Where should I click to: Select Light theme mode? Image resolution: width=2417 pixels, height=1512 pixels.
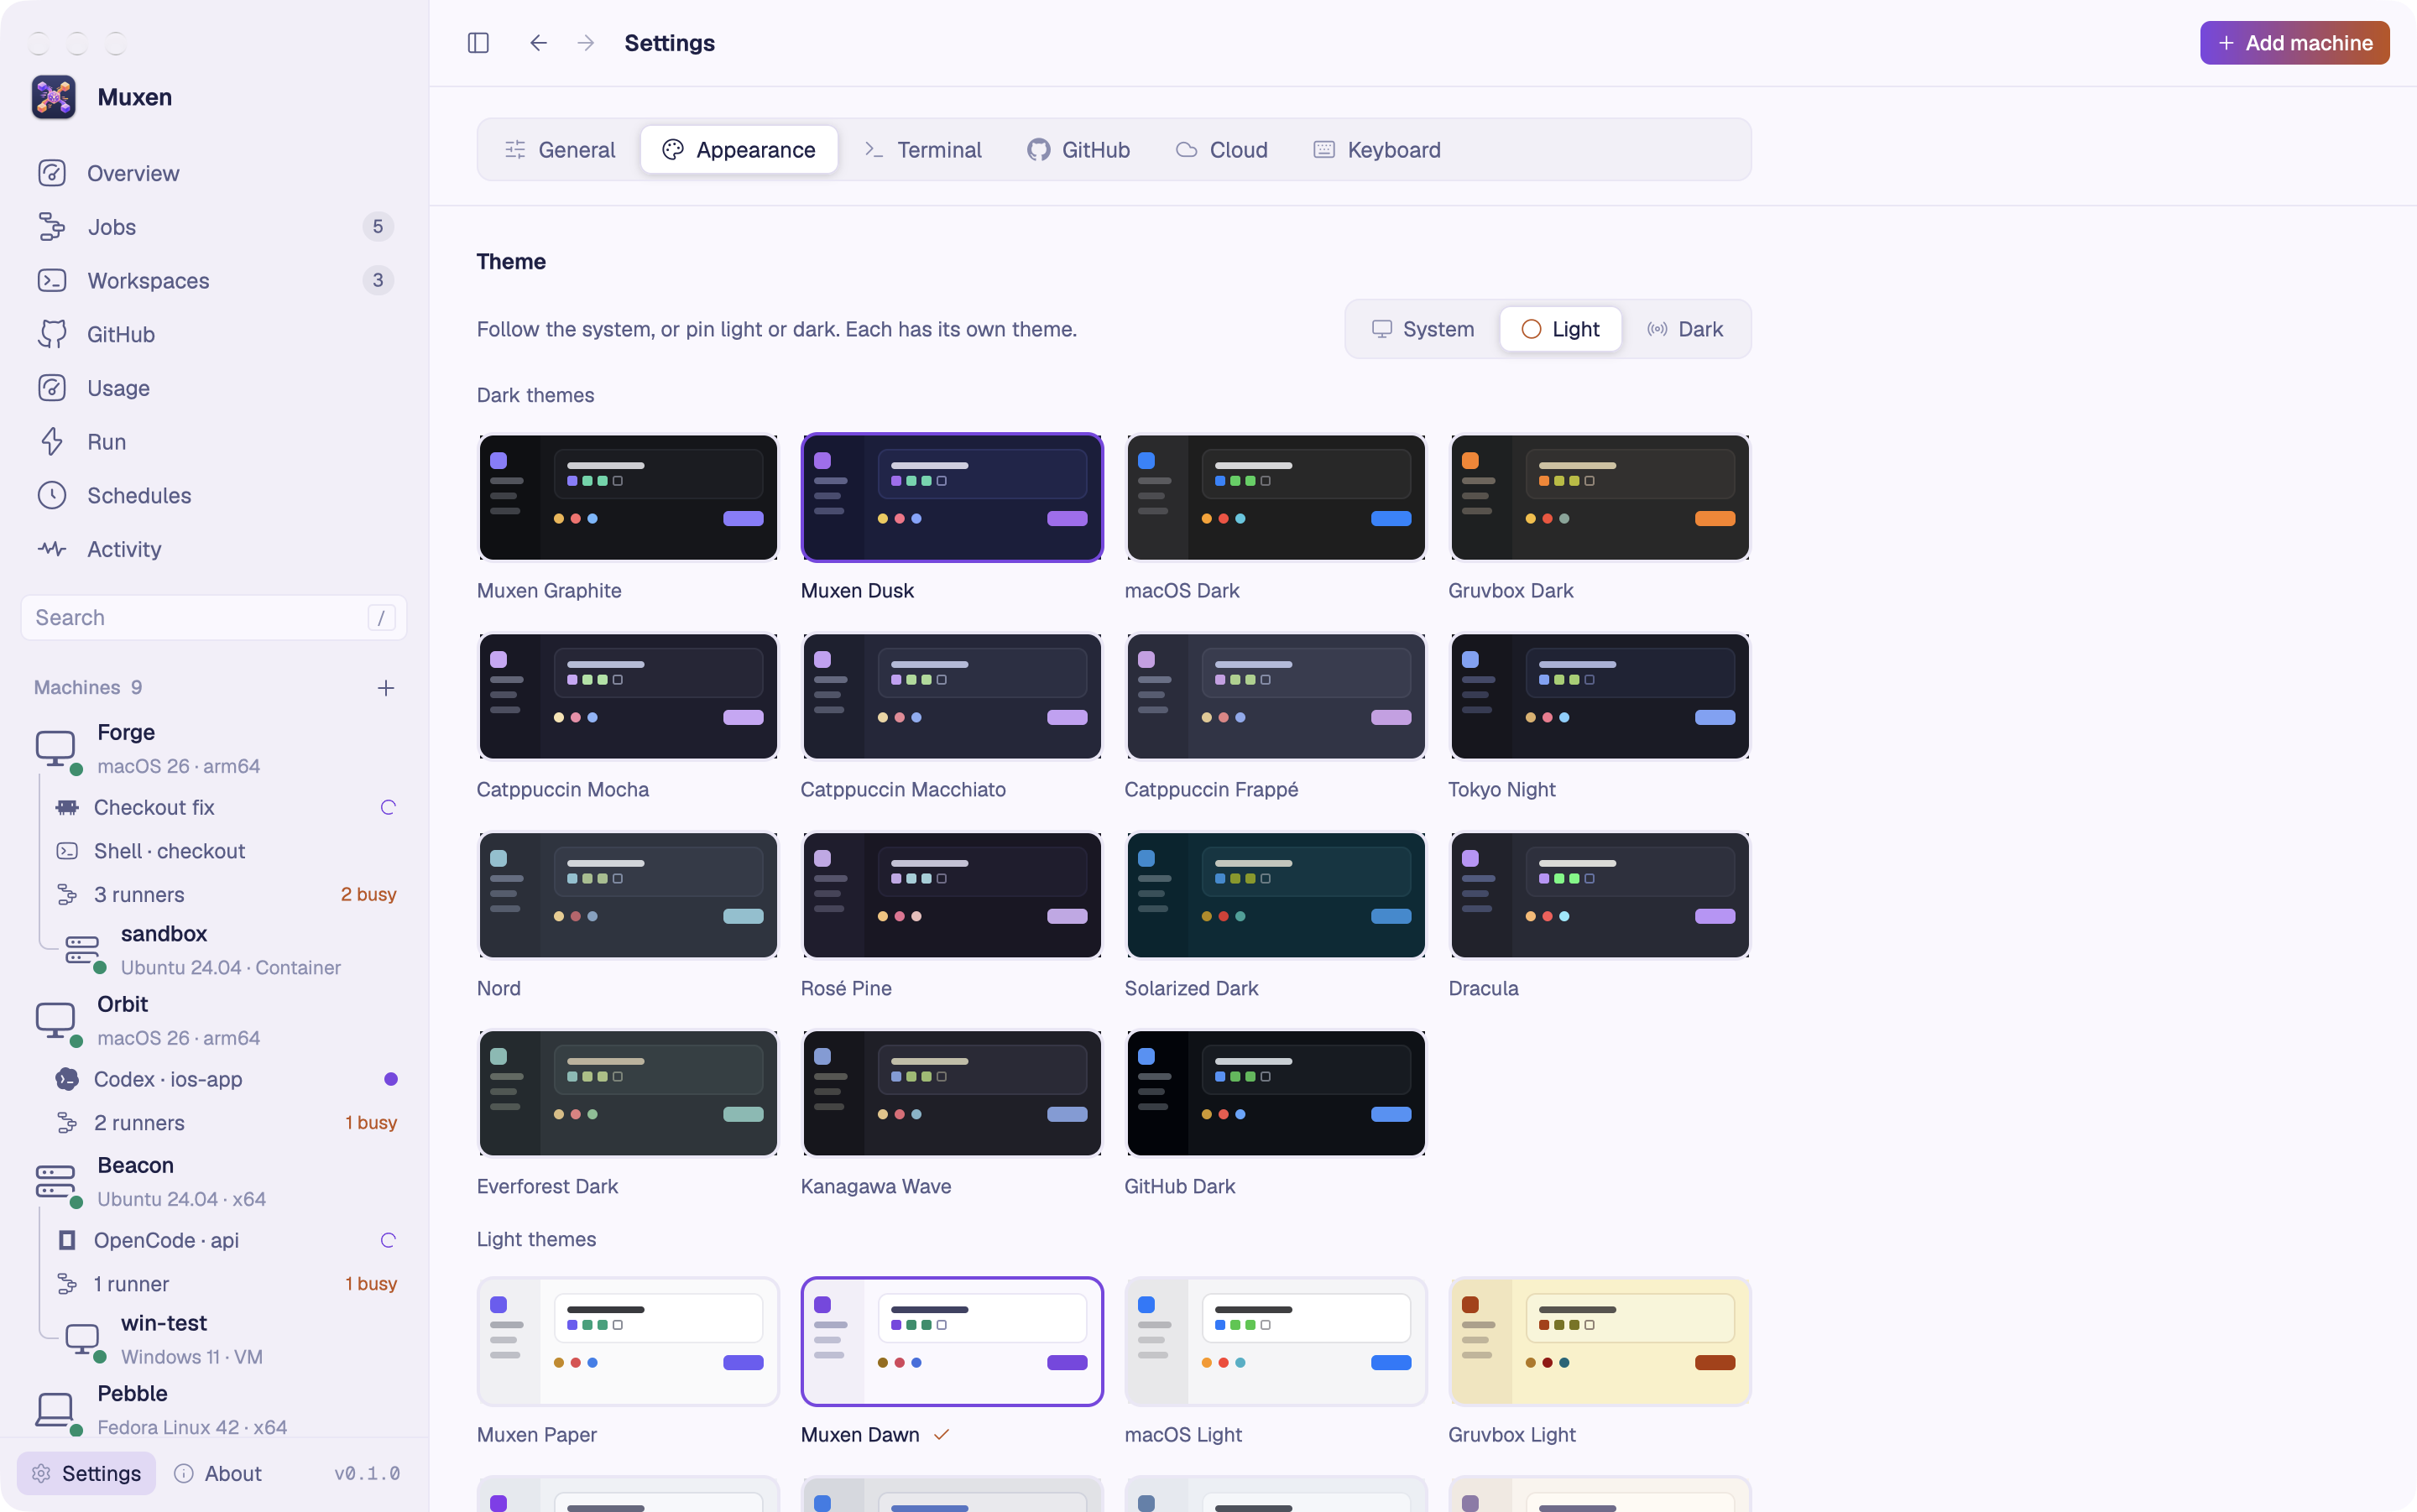point(1560,329)
